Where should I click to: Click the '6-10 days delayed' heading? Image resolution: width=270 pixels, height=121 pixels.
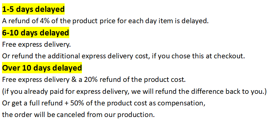[x=36, y=32]
